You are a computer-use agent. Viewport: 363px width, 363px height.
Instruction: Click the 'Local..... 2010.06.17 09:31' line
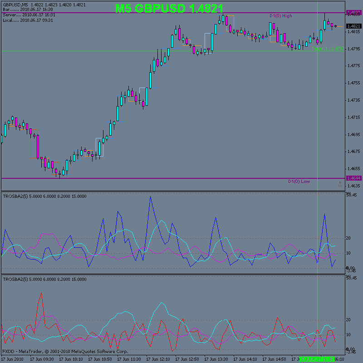point(28,20)
